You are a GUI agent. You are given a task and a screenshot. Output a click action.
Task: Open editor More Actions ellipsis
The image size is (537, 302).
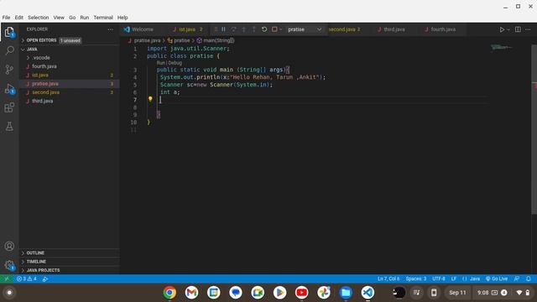pos(528,29)
